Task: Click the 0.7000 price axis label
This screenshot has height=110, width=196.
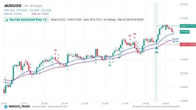Action: coord(184,73)
